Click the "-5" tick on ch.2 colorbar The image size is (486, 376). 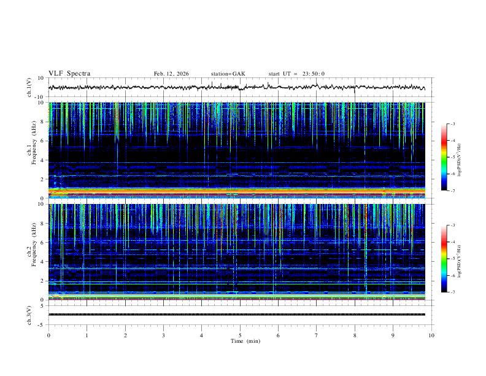pyautogui.click(x=452, y=259)
